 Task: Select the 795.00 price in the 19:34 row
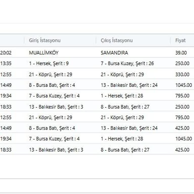(182, 96)
